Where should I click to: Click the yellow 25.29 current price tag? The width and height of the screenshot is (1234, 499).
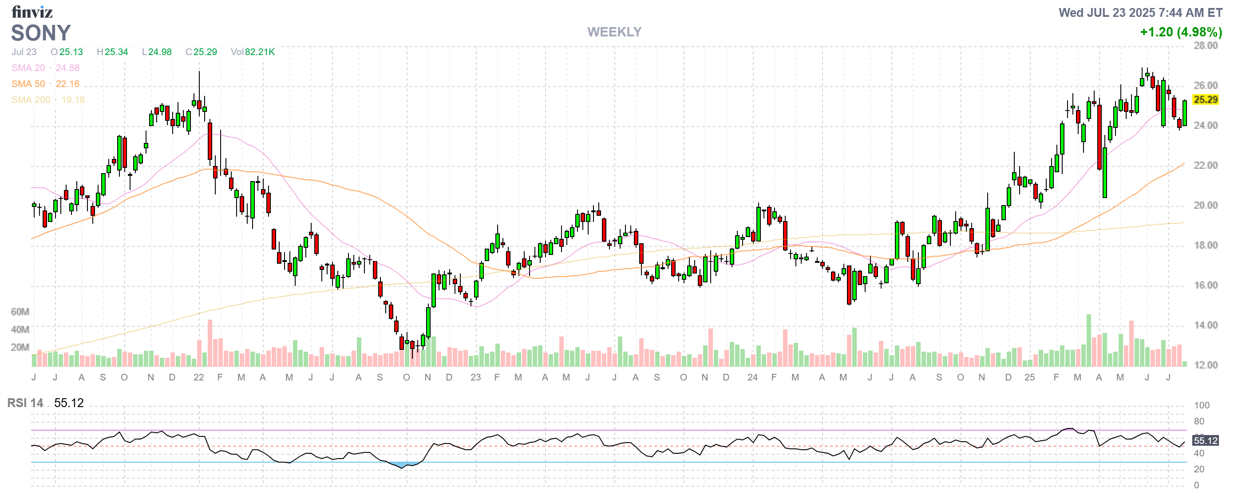point(1205,99)
